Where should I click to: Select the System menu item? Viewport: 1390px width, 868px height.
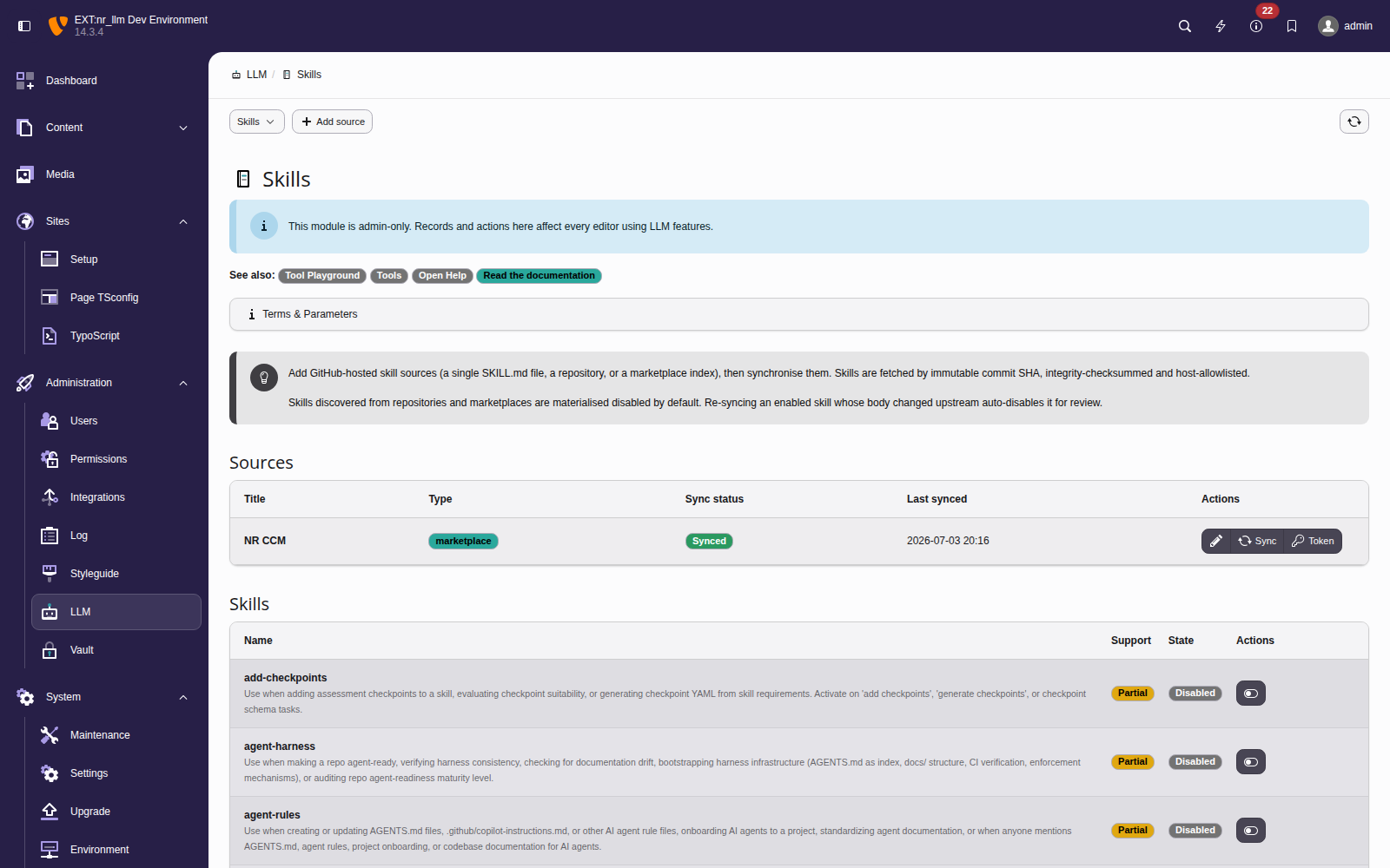[x=104, y=697]
